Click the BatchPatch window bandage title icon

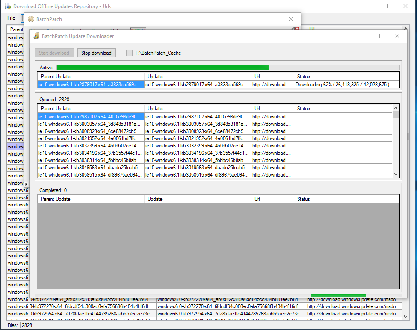(31, 19)
